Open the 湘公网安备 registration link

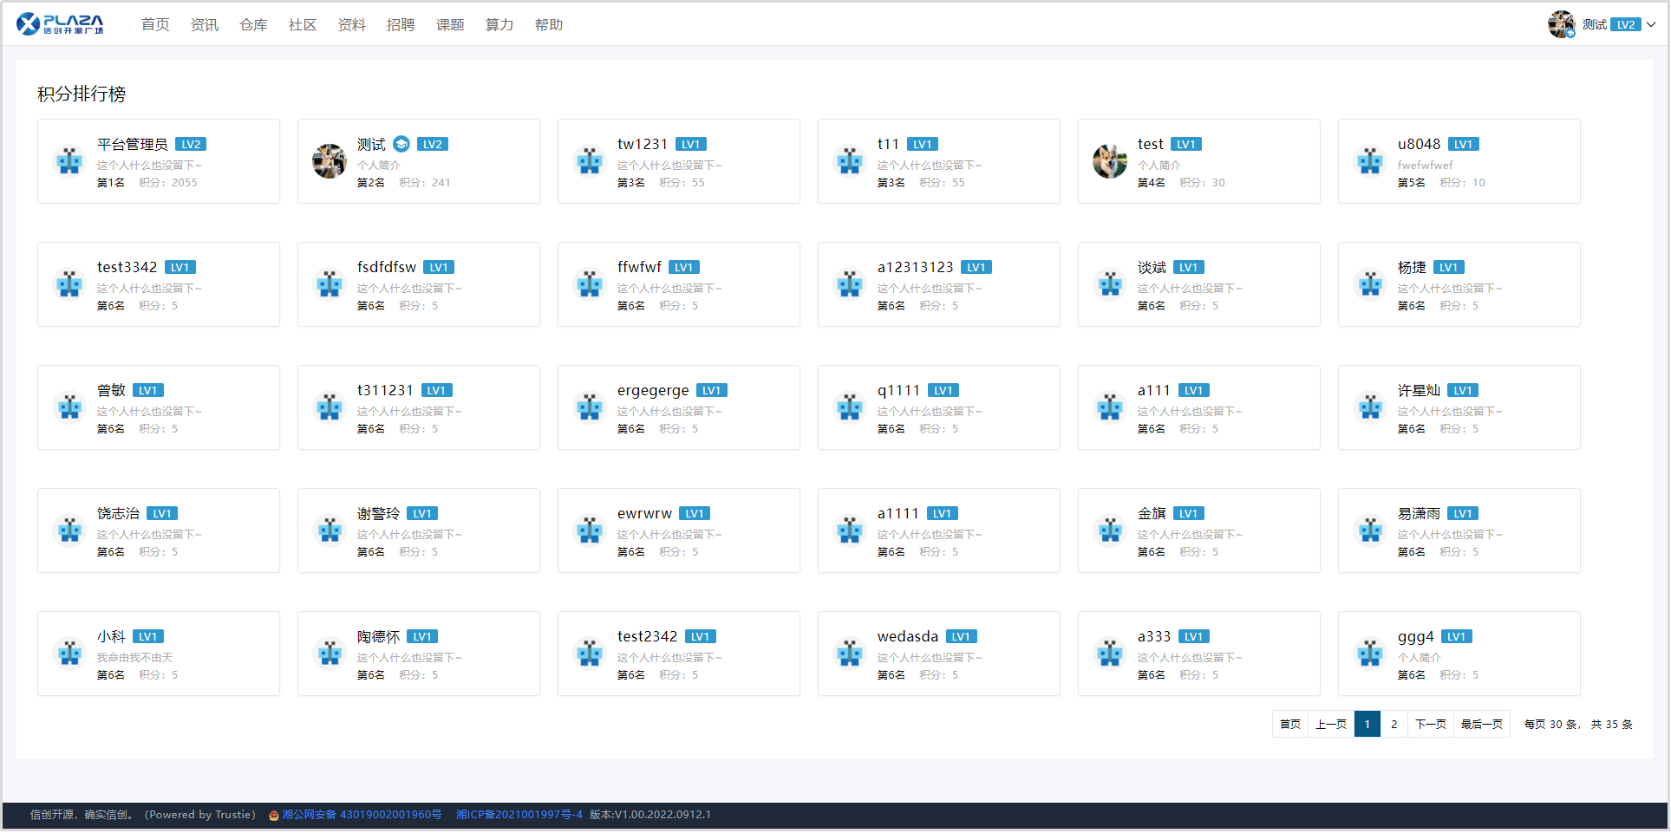point(362,815)
